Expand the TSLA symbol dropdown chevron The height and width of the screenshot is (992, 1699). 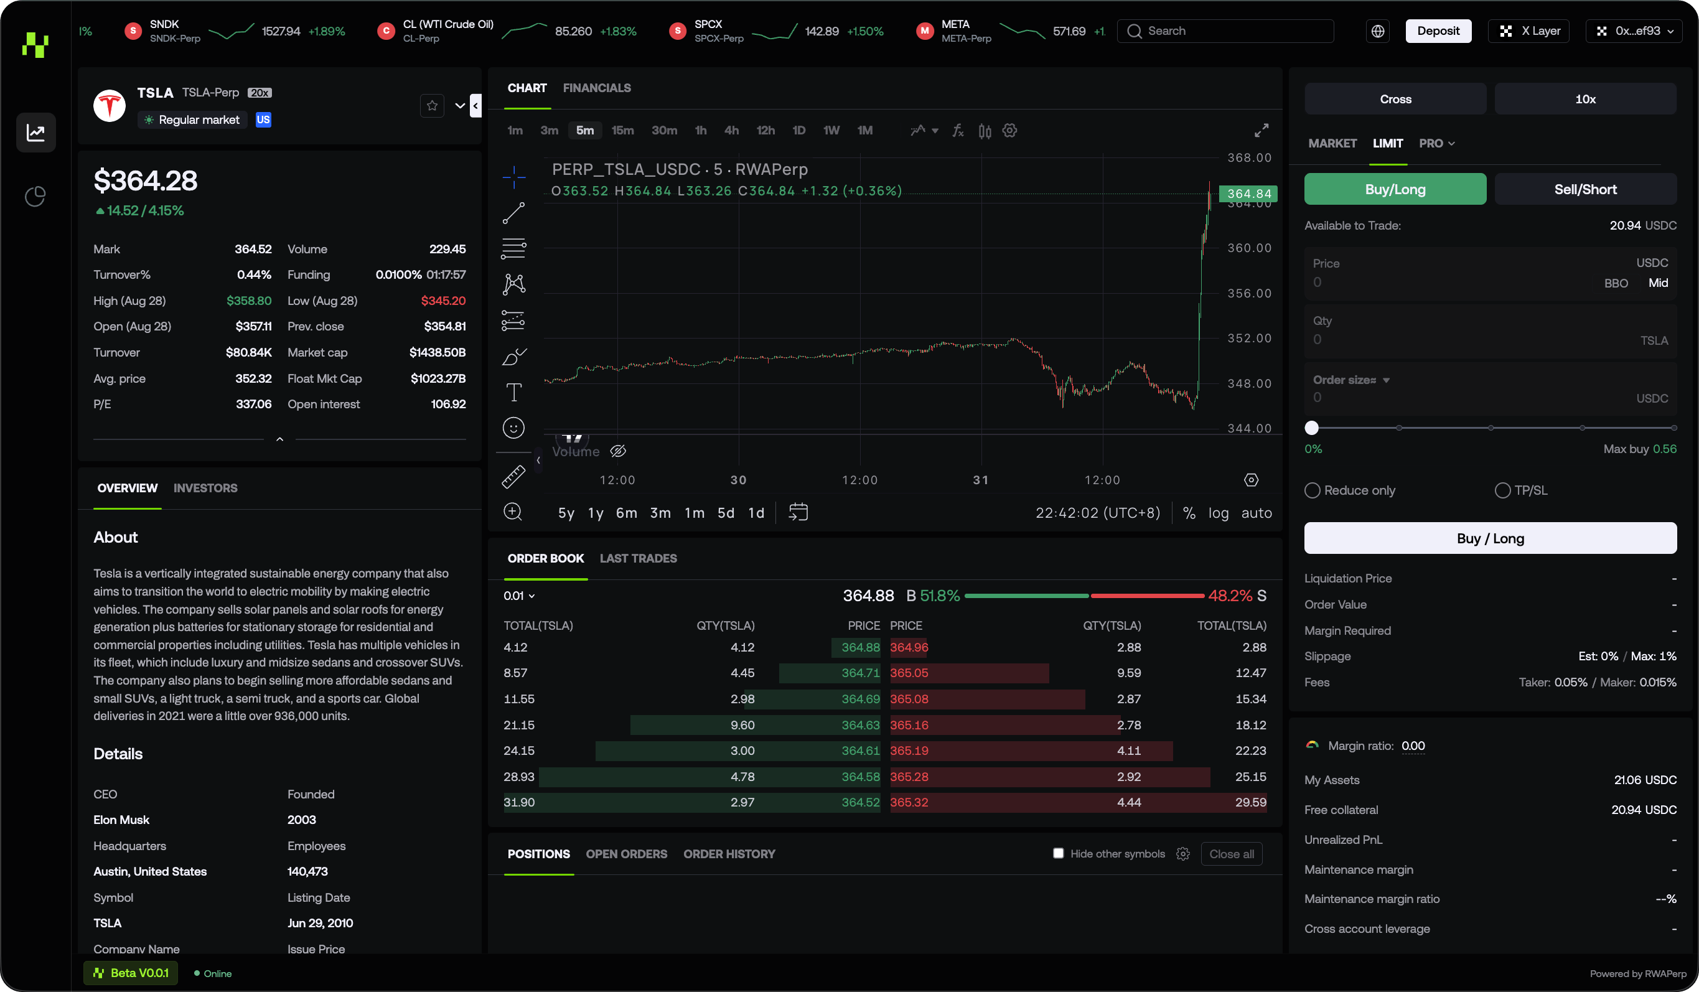pos(461,106)
